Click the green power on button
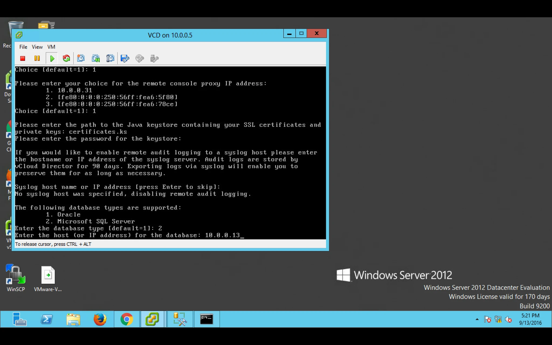This screenshot has height=345, width=552. pyautogui.click(x=52, y=58)
